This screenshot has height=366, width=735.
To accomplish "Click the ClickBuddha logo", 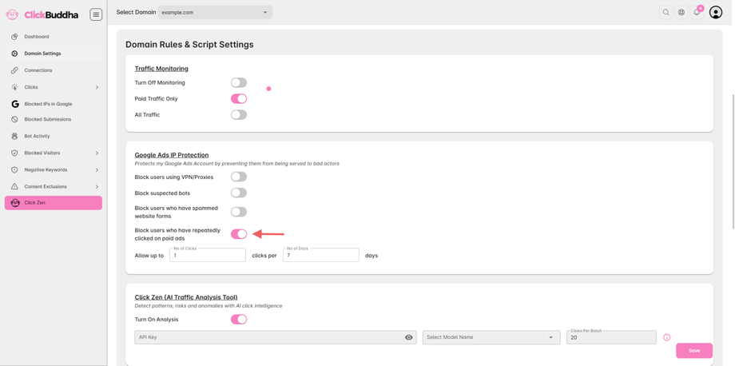I will click(x=44, y=14).
